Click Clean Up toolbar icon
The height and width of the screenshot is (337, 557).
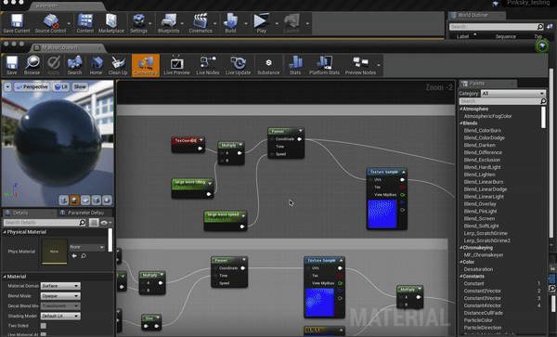coord(118,65)
